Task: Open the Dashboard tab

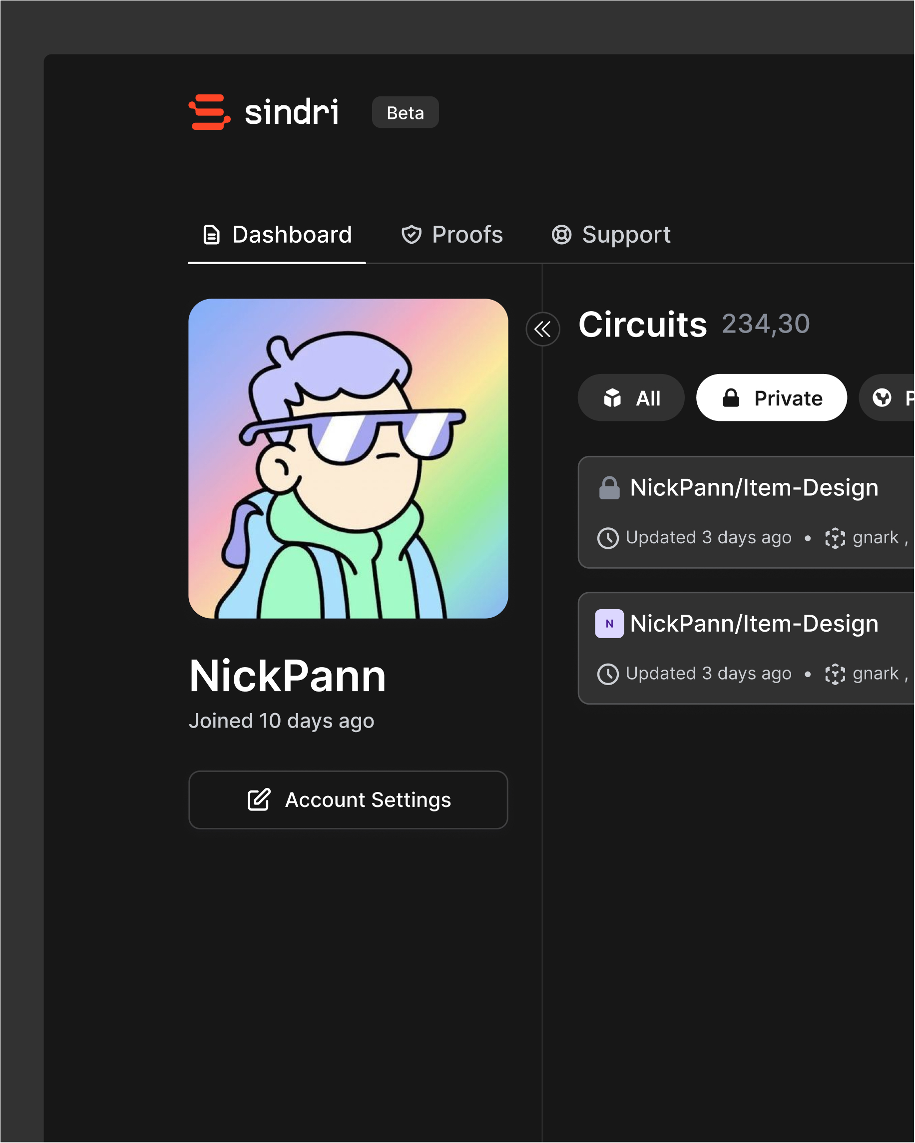Action: [277, 235]
